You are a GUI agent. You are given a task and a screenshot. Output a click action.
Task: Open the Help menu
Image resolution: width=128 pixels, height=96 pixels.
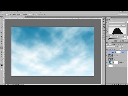(x=40, y=12)
